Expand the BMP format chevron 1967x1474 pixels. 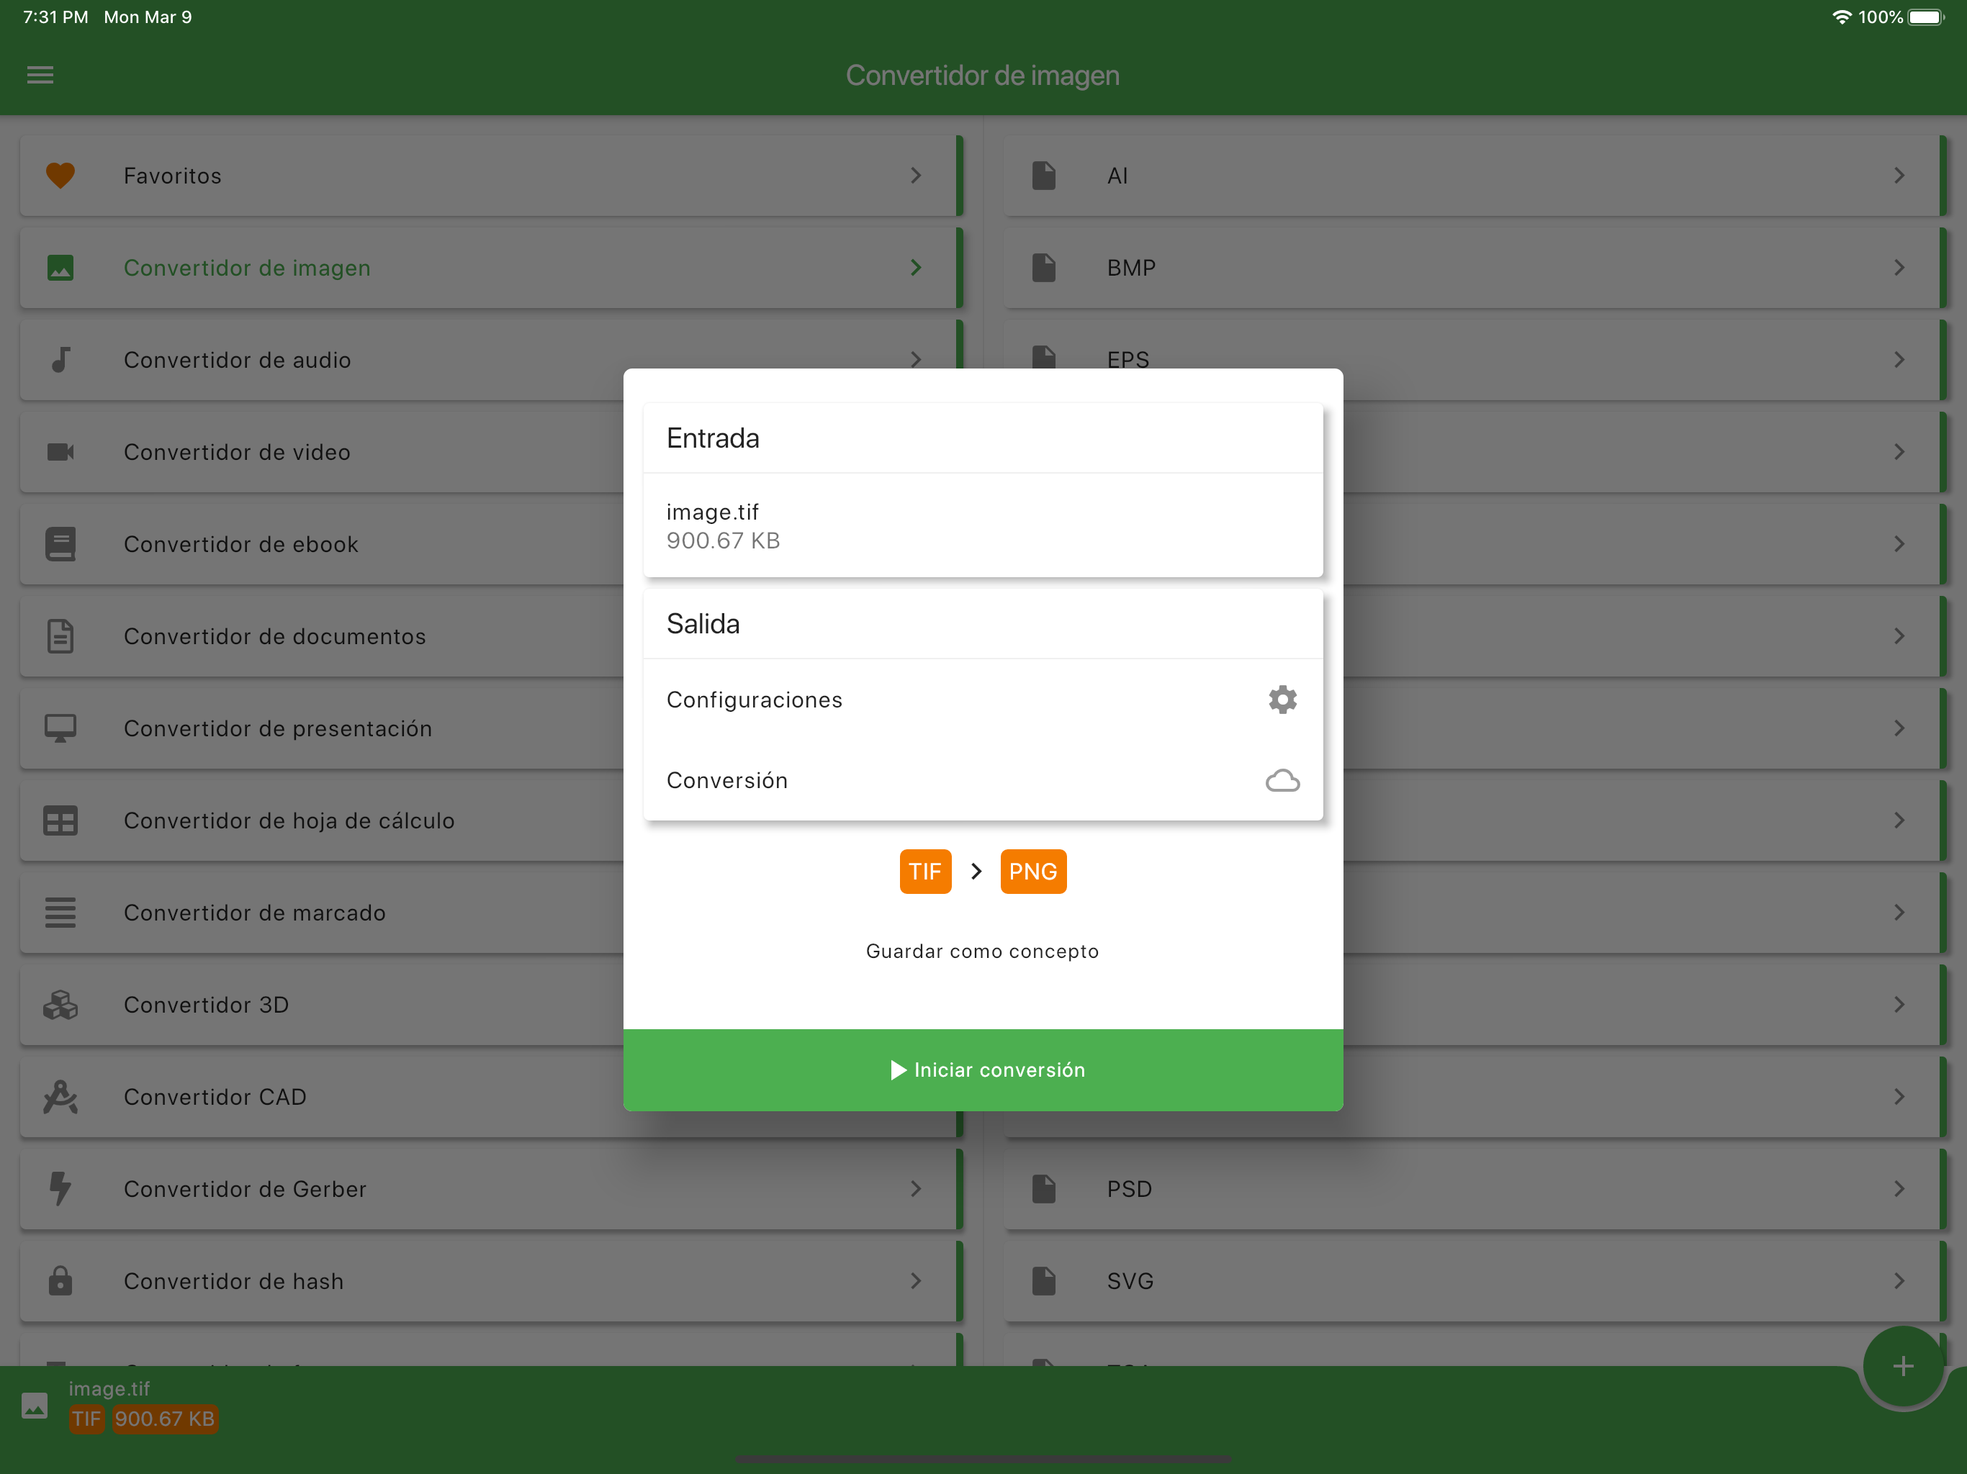[x=1899, y=268]
